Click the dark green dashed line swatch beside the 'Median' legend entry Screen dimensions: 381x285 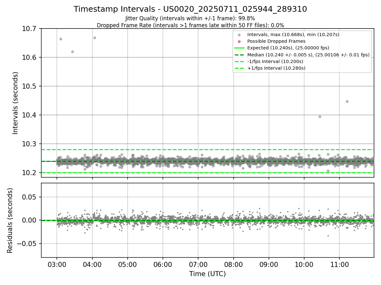tap(239, 55)
